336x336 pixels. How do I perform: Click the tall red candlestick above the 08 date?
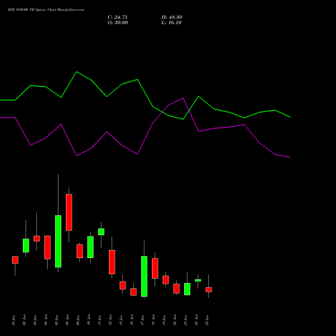[x=69, y=212]
